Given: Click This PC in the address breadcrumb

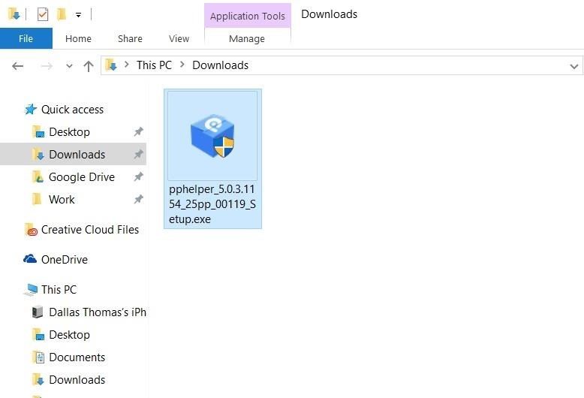Looking at the screenshot, I should click(154, 65).
